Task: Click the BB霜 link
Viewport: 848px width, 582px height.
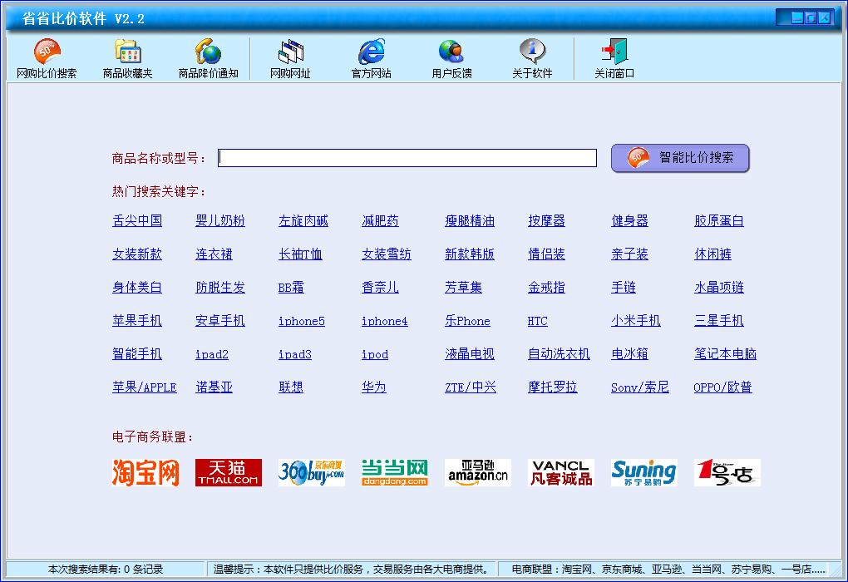Action: click(x=291, y=287)
